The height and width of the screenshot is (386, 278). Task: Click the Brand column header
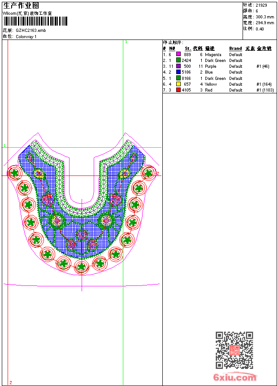pos(235,48)
